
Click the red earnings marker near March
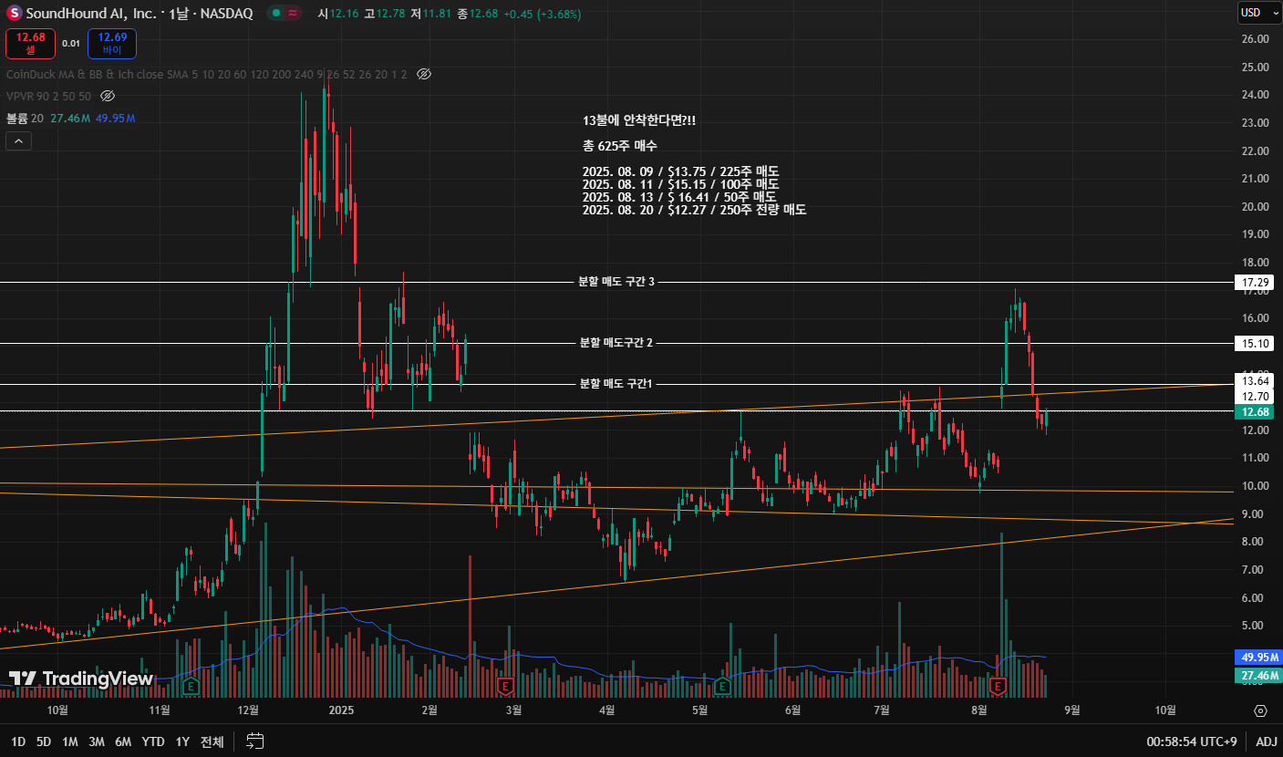(503, 685)
